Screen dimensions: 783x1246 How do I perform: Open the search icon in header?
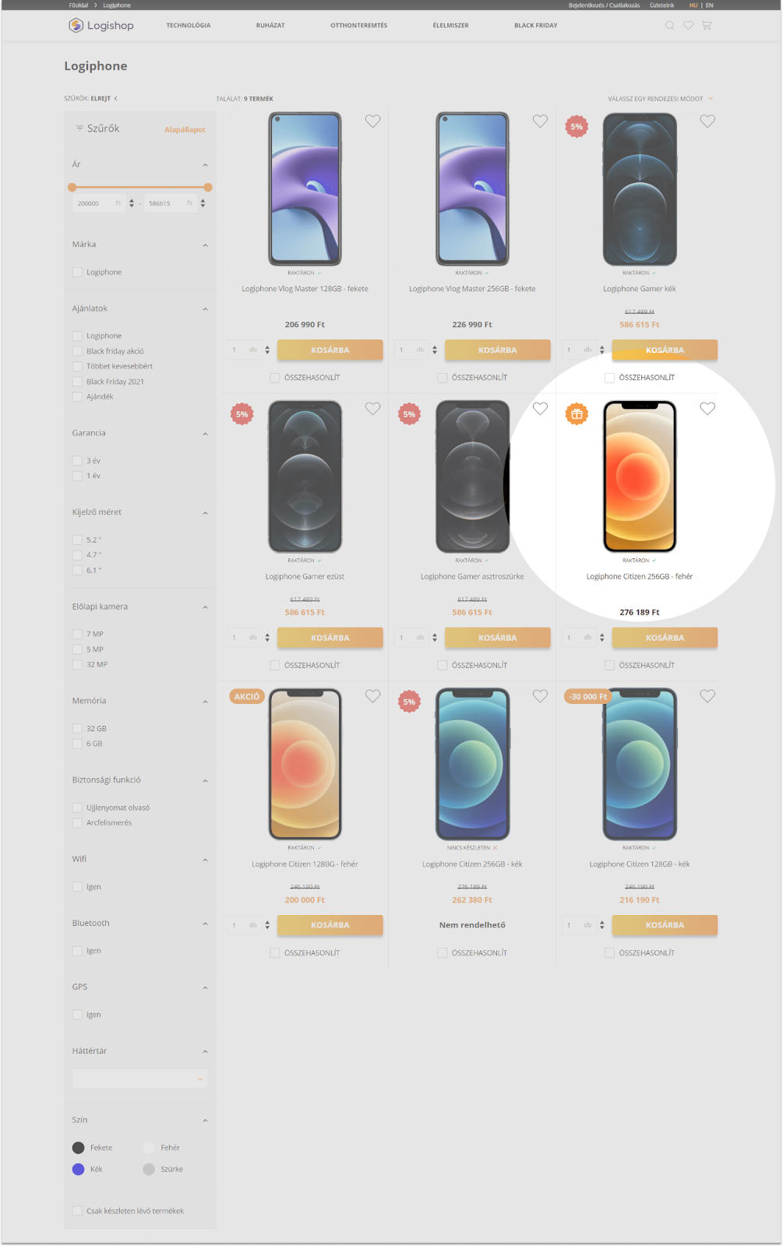[669, 26]
